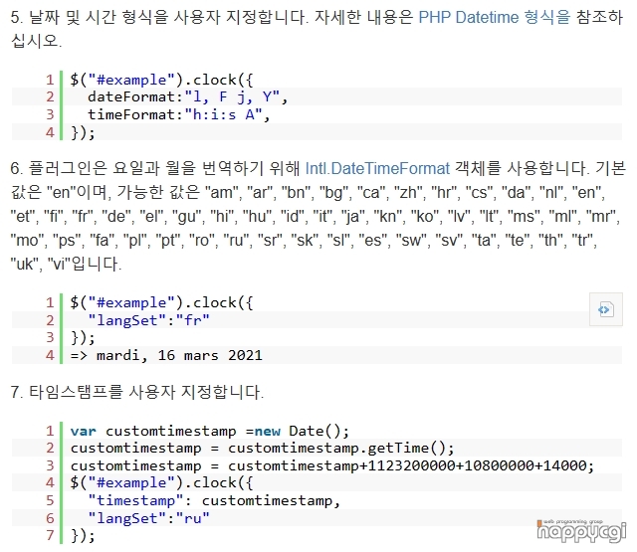Click the output line mardi, 16 mars 2021

166,355
